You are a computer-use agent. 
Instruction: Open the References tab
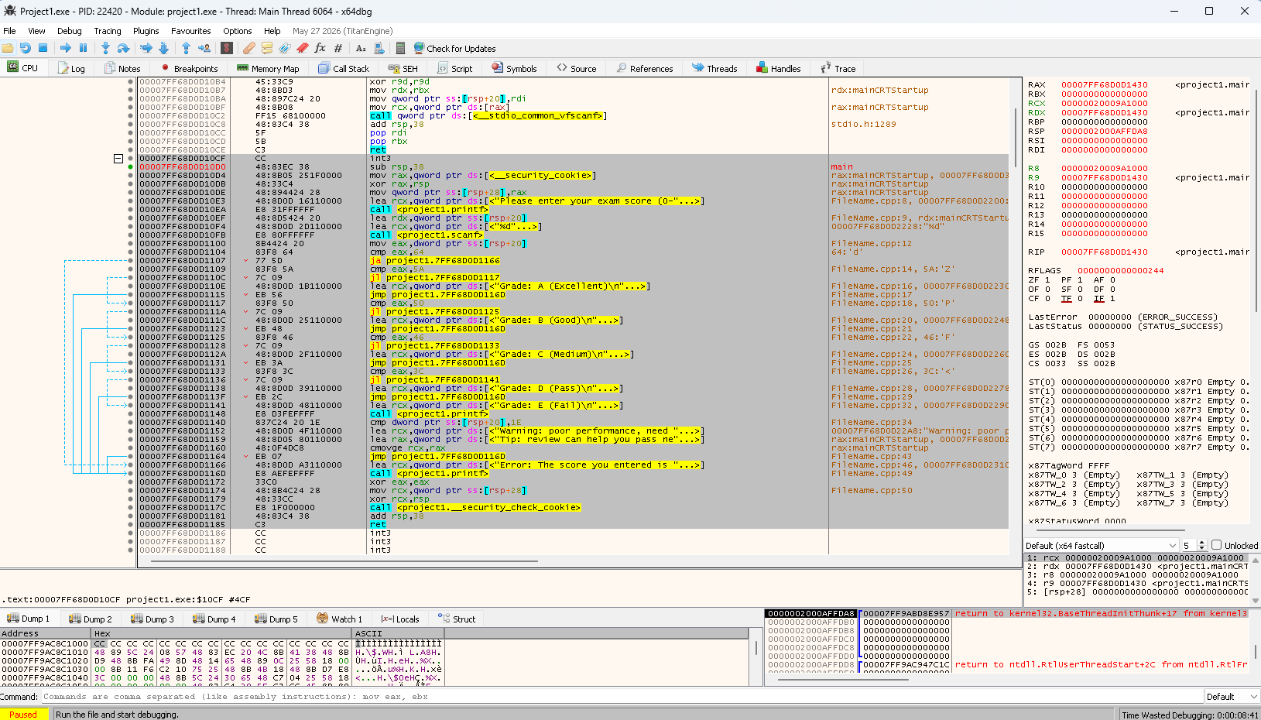pyautogui.click(x=644, y=68)
